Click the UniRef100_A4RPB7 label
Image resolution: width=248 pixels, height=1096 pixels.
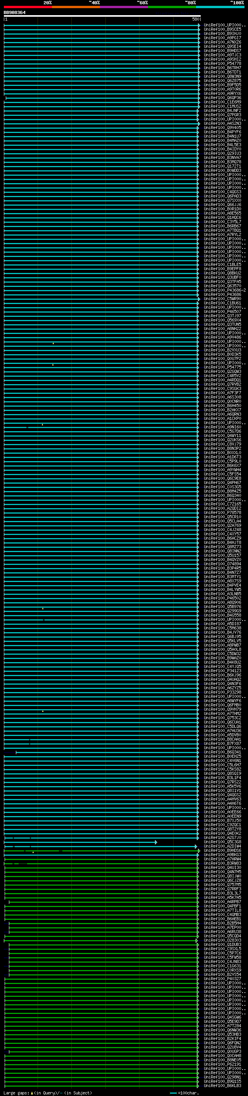(222, 902)
